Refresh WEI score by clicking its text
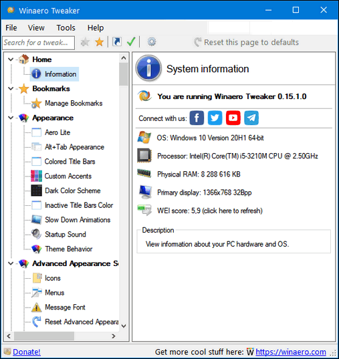The height and width of the screenshot is (359, 339). click(209, 211)
